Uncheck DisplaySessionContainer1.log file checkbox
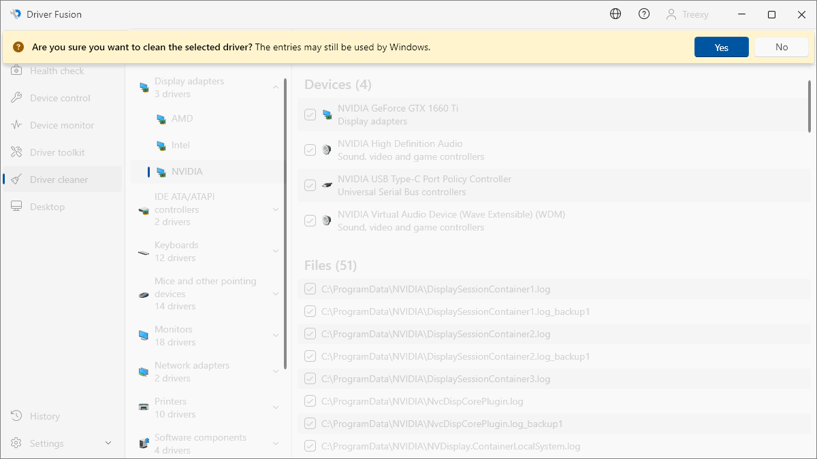This screenshot has width=817, height=459. pyautogui.click(x=310, y=289)
